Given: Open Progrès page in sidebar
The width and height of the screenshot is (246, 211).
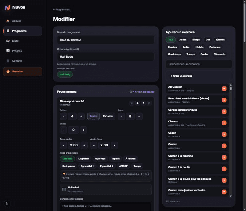Looking at the screenshot, I should [x=22, y=51].
